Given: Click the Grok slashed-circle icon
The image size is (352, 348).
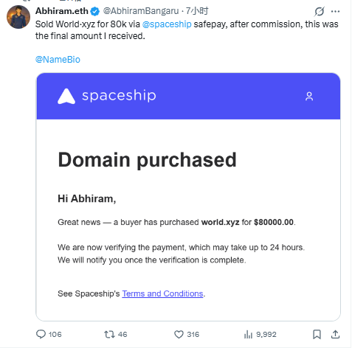Looking at the screenshot, I should 320,11.
